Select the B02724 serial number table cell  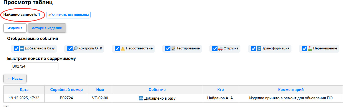pyautogui.click(x=67, y=98)
